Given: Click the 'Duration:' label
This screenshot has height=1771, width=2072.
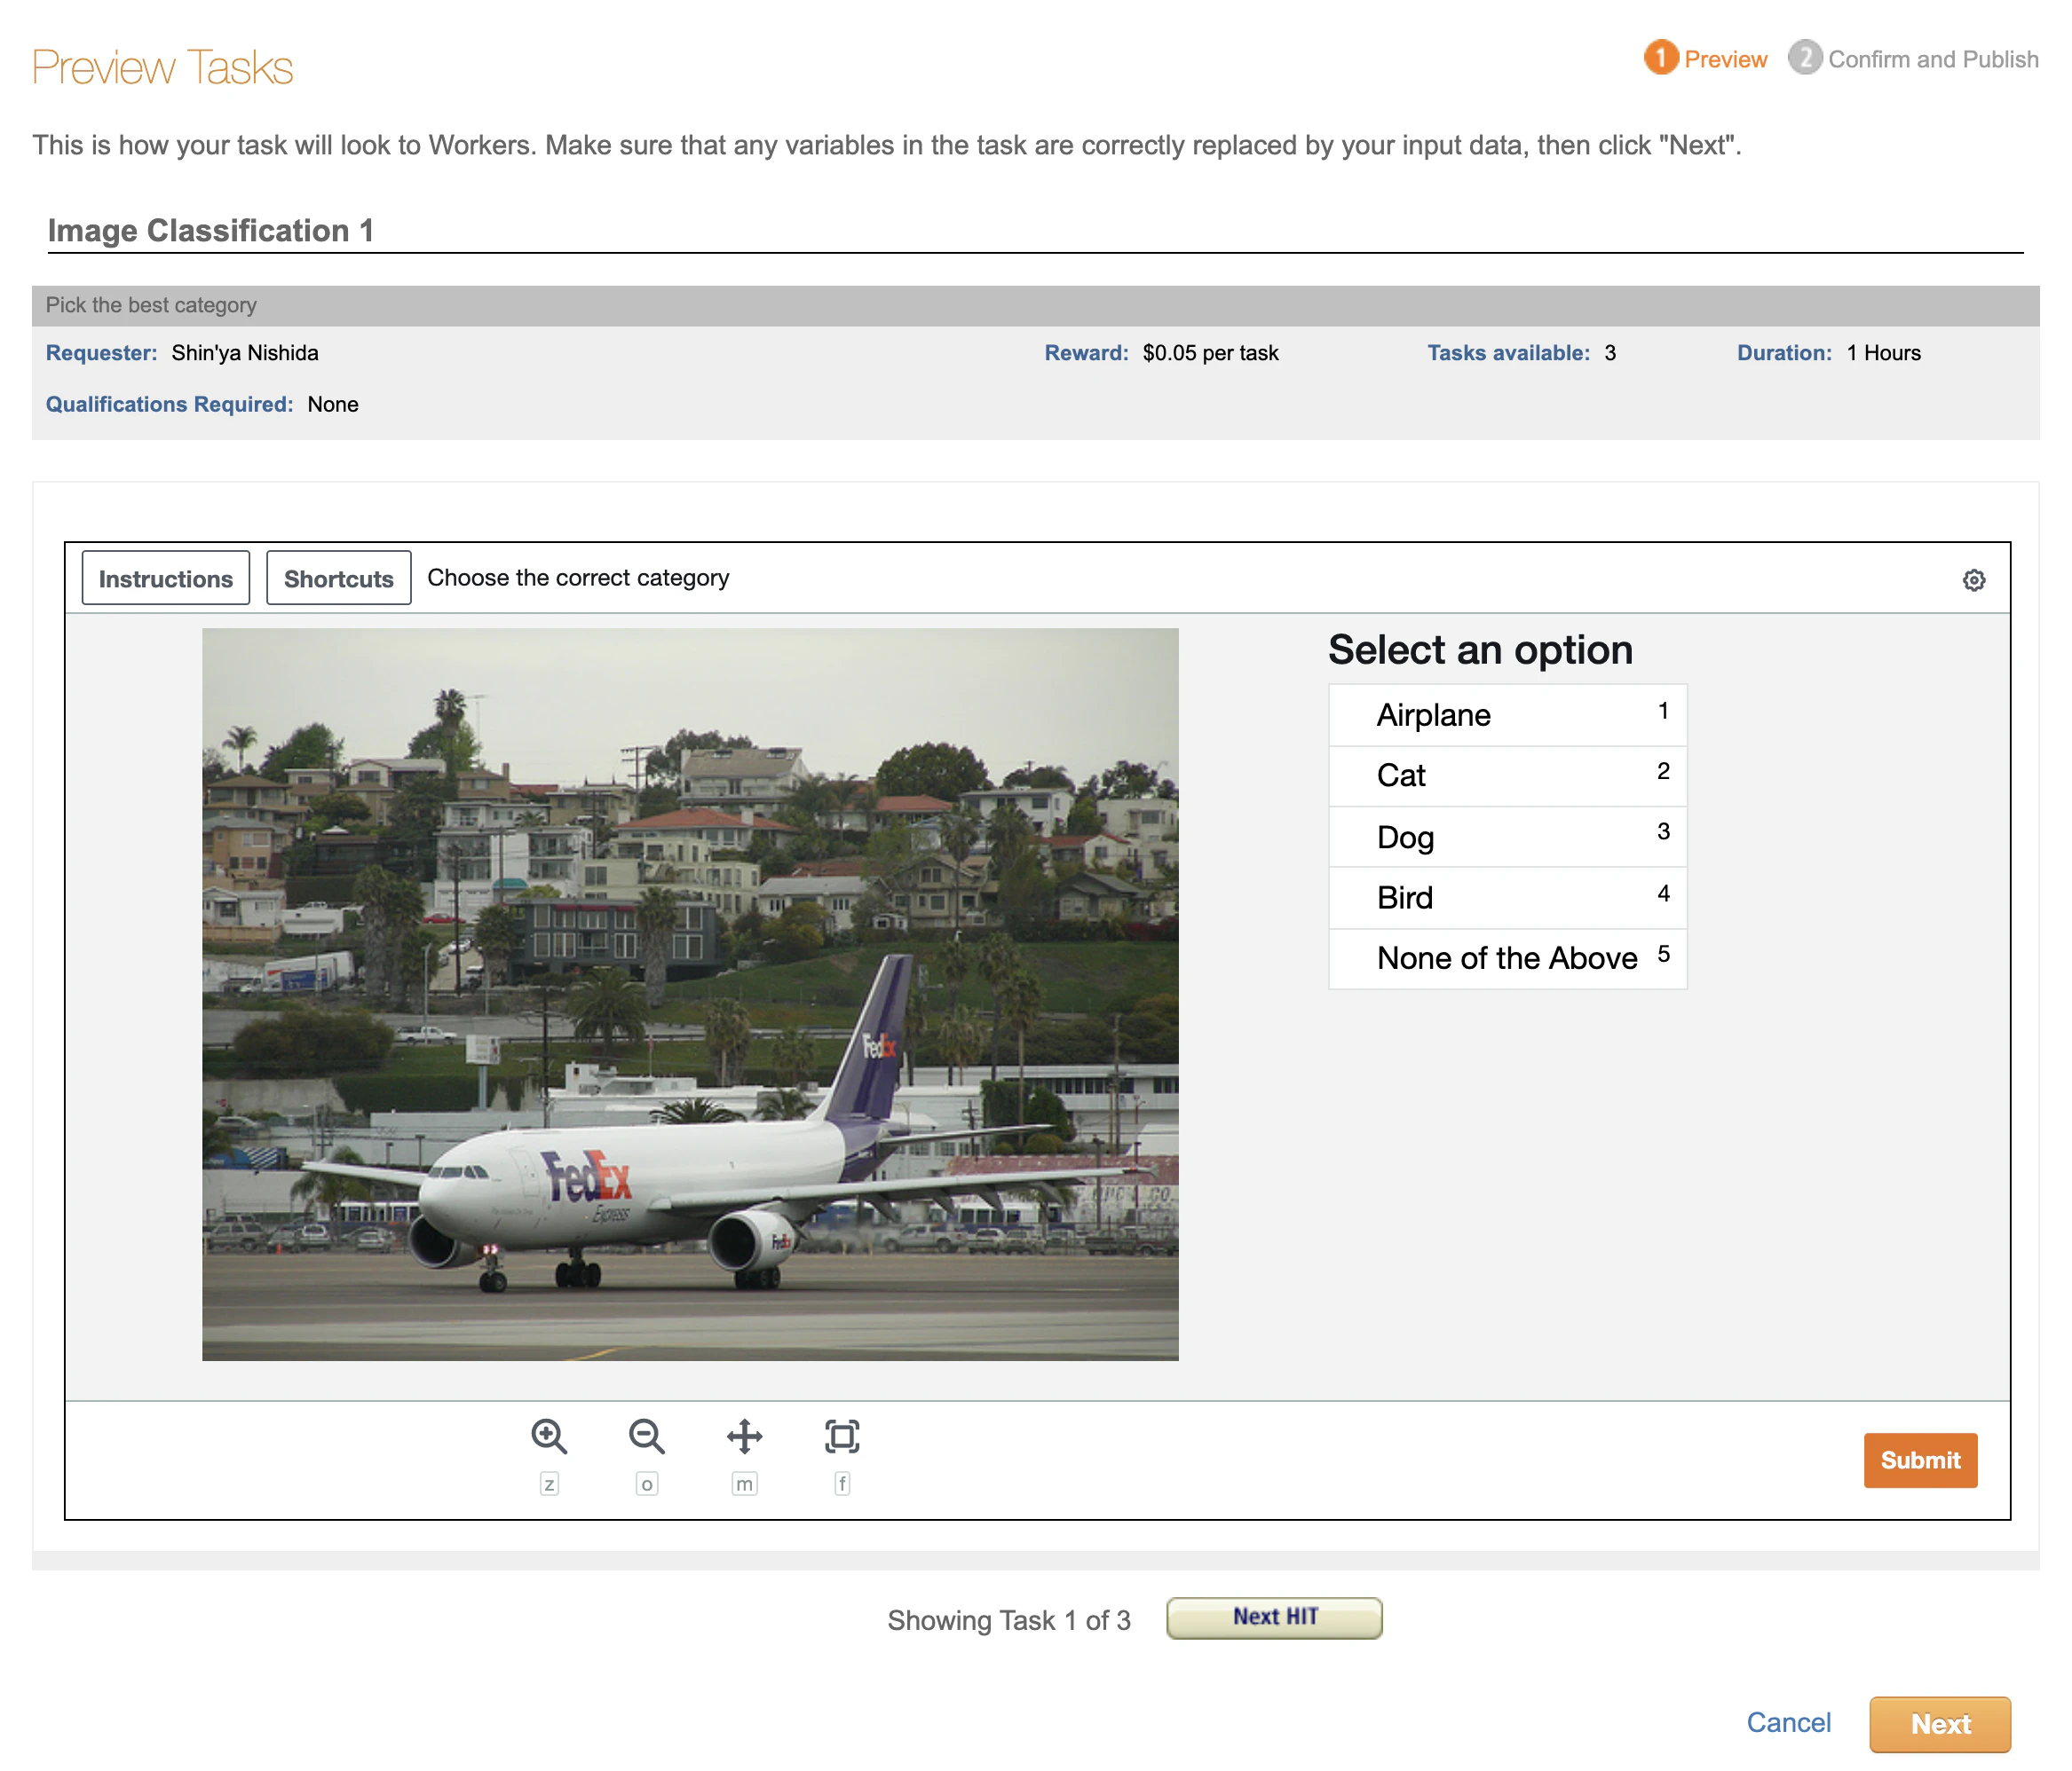Looking at the screenshot, I should 1784,353.
